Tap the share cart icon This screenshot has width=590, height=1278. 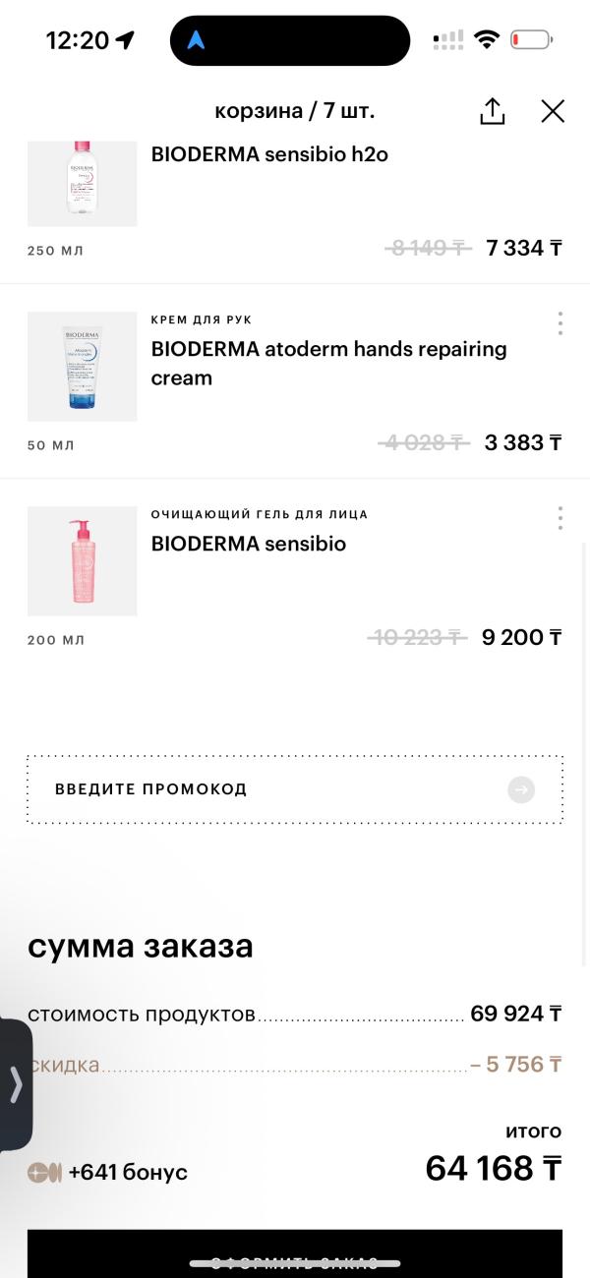point(492,111)
